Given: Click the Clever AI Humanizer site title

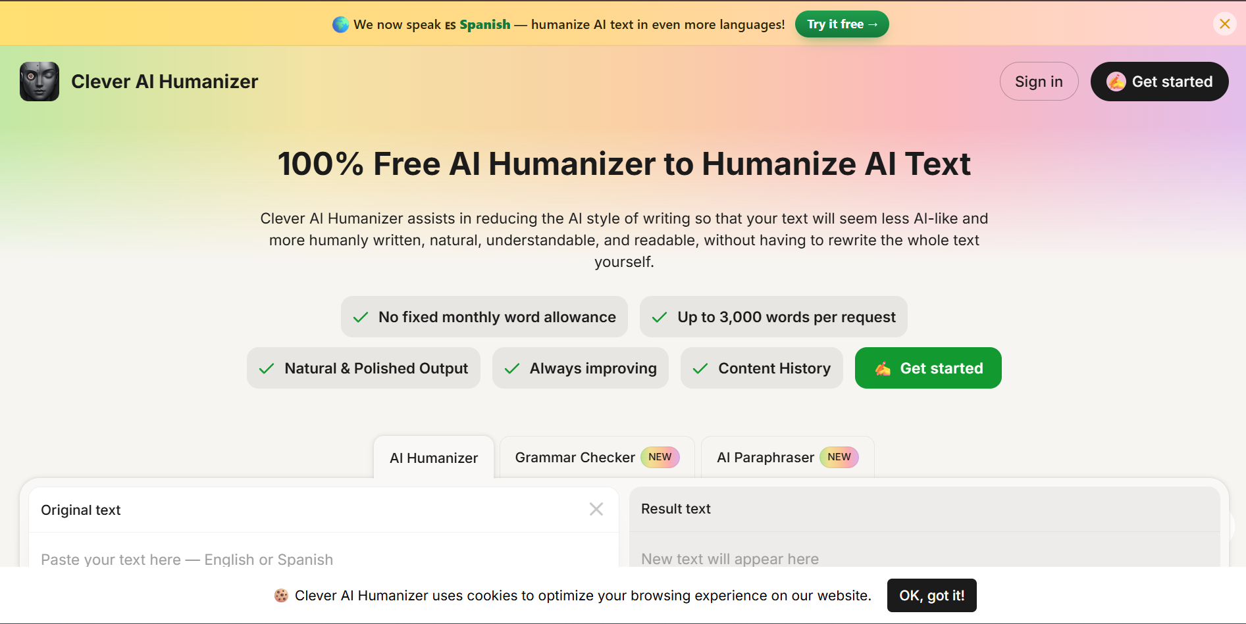Looking at the screenshot, I should 165,82.
